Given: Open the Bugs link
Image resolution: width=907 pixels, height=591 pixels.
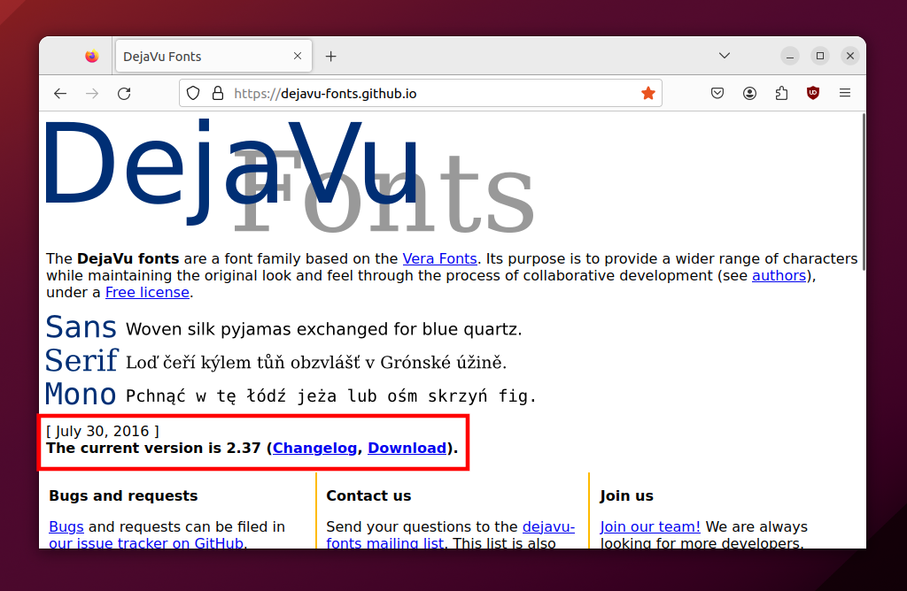Looking at the screenshot, I should pos(66,527).
